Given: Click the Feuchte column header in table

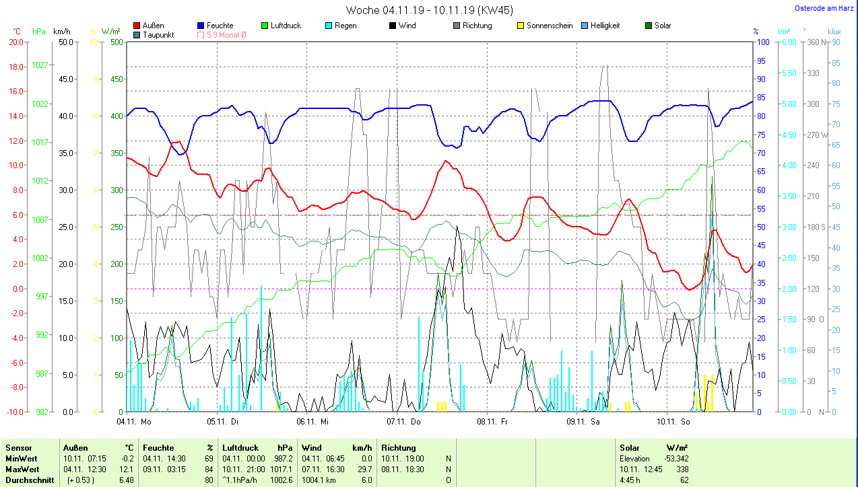Looking at the screenshot, I should click(158, 447).
